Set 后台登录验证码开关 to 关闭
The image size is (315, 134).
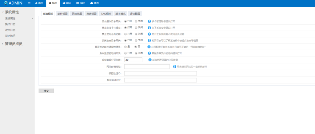pyautogui.click(x=136, y=53)
